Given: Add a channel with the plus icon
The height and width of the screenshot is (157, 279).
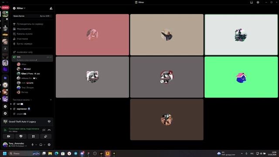Looking at the screenshot, I should coord(51,100).
